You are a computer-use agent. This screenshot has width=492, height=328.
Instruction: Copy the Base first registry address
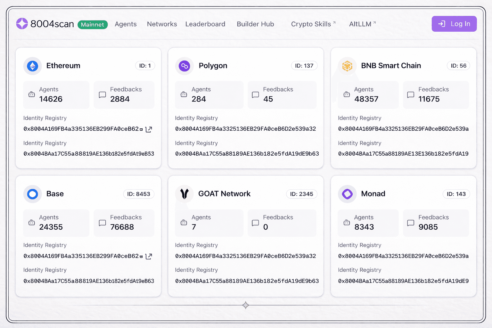coord(141,257)
